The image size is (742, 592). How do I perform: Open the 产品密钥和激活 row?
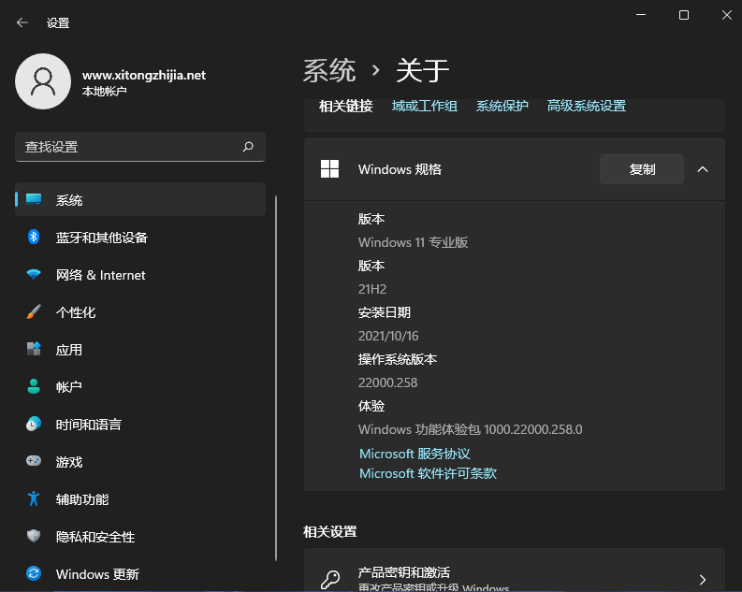point(515,570)
